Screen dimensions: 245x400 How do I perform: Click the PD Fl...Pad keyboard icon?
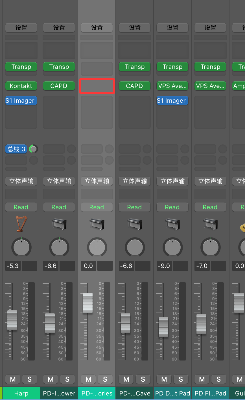click(210, 224)
